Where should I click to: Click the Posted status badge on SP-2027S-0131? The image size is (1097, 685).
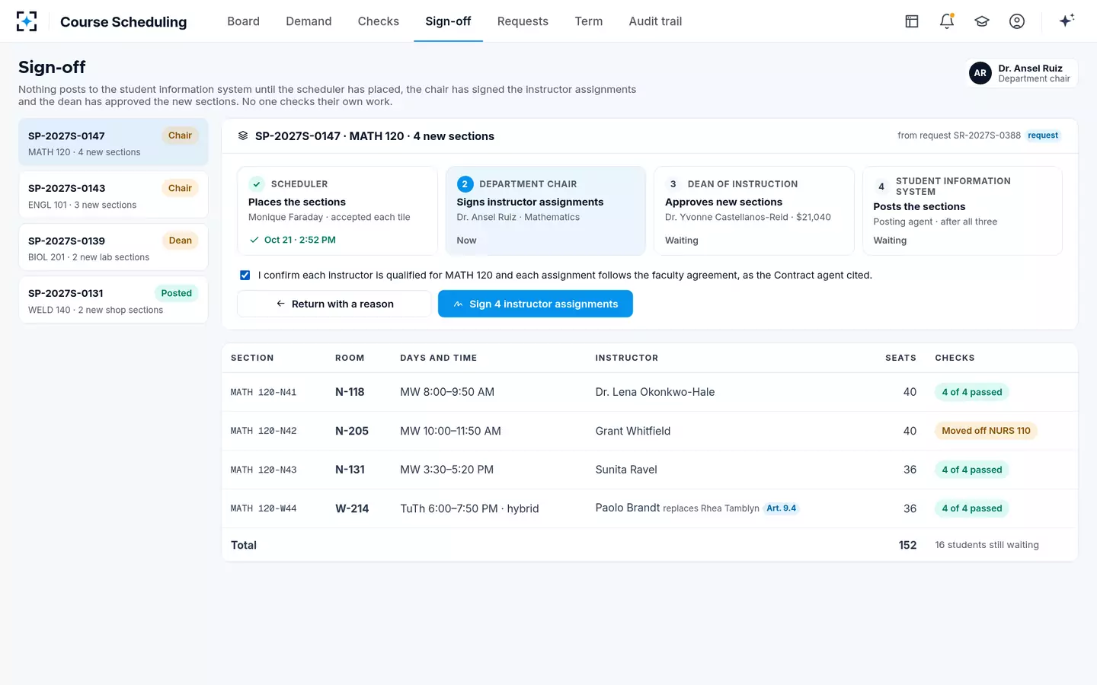pyautogui.click(x=177, y=293)
